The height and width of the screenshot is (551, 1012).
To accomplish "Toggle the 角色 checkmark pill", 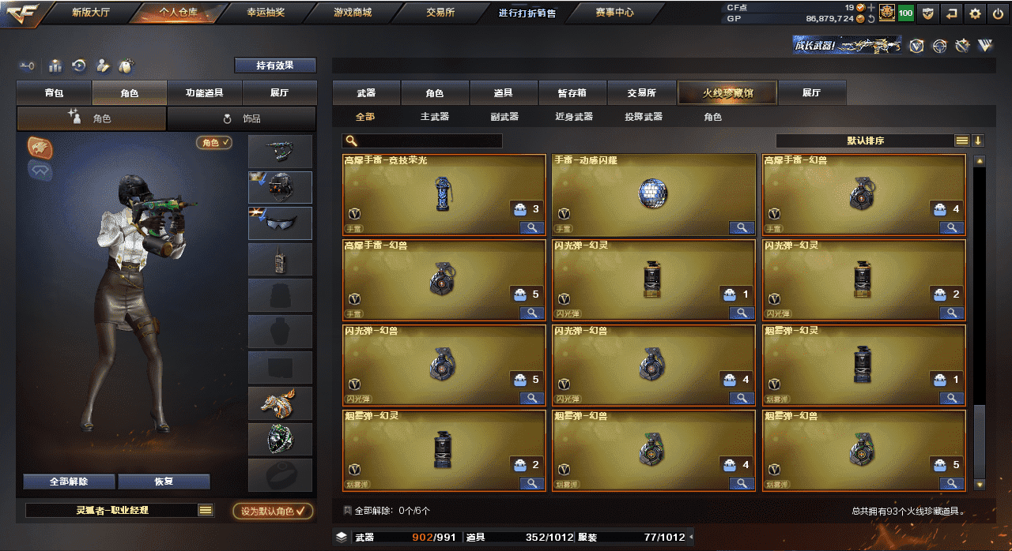I will [x=214, y=143].
